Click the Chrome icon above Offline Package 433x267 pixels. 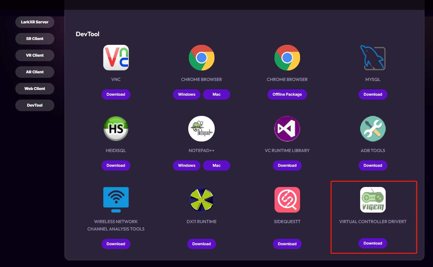pos(287,58)
